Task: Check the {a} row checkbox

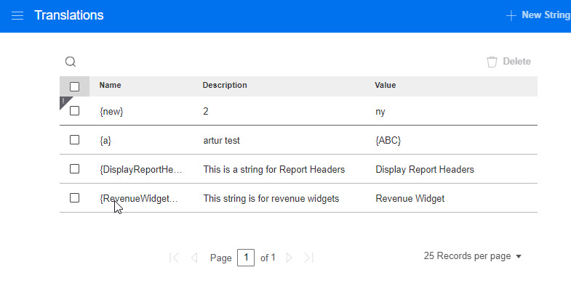Action: click(x=74, y=140)
